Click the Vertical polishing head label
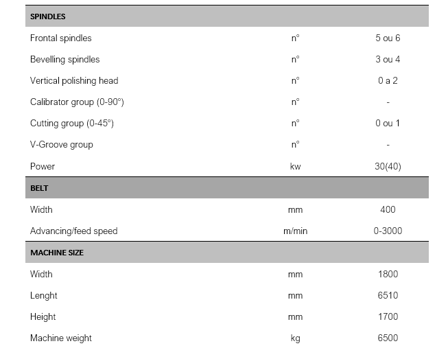 coord(74,80)
